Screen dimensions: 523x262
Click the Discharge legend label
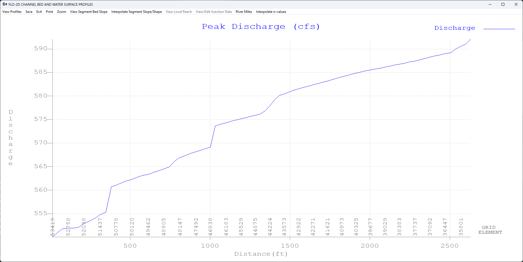[x=455, y=28]
